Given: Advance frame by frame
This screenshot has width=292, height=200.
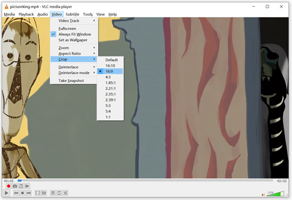Looking at the screenshot, I should click(27, 186).
